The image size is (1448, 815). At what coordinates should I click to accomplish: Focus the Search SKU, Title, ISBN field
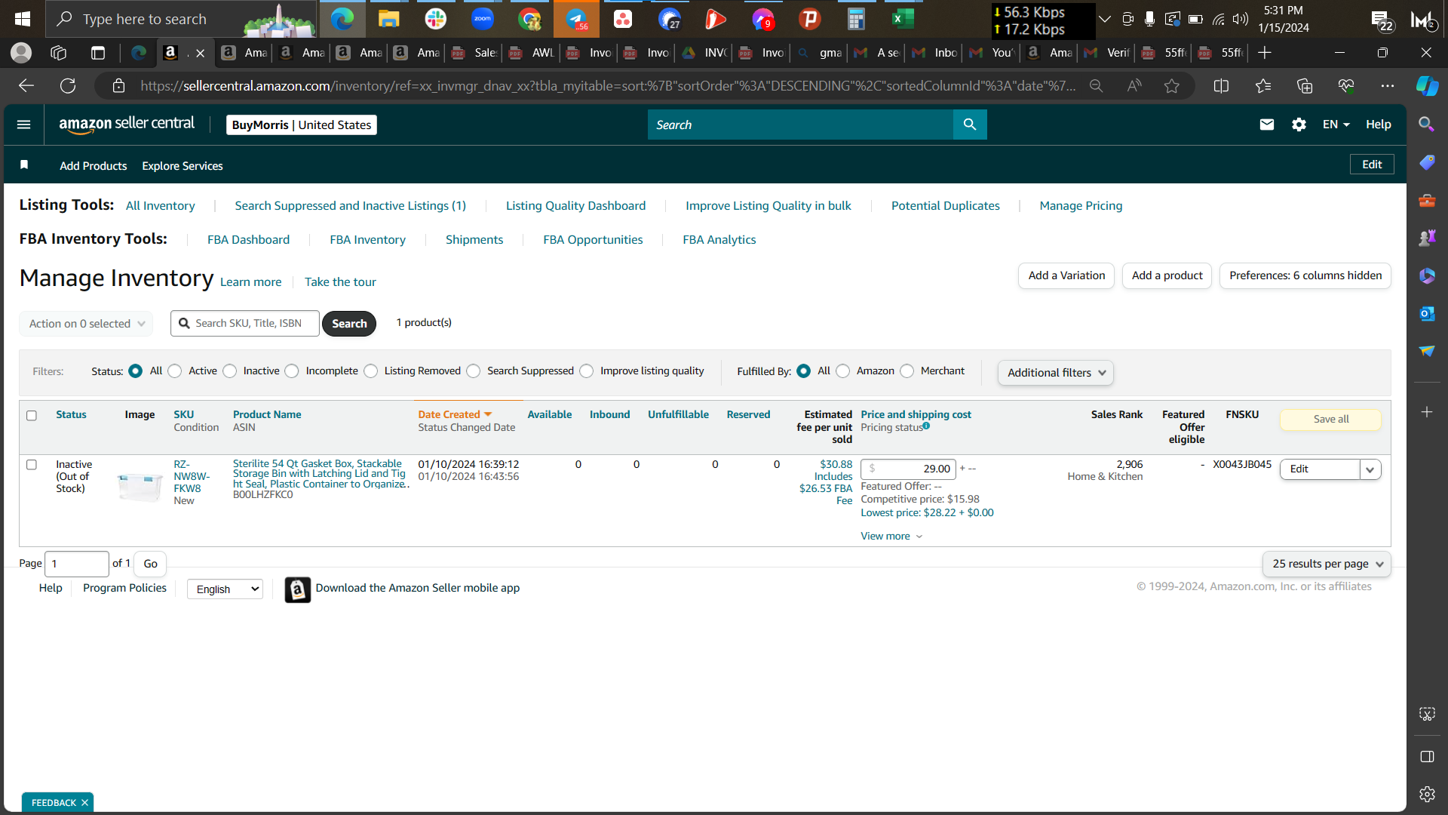tap(245, 324)
